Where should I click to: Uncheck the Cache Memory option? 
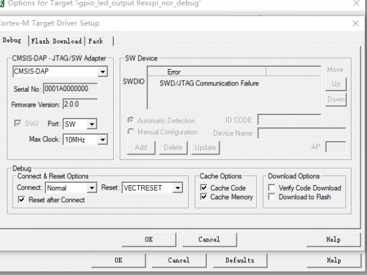(204, 197)
